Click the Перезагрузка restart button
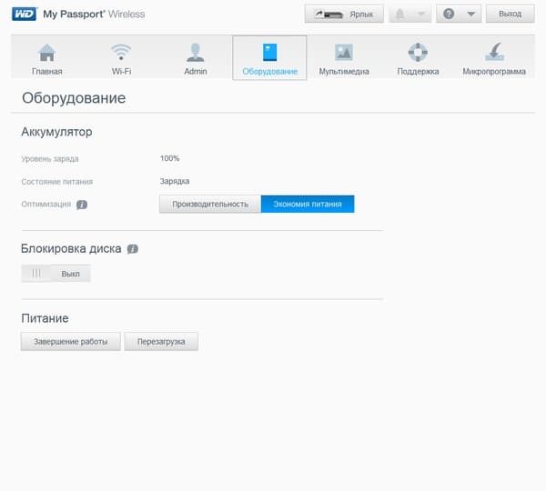The image size is (546, 491). coord(161,342)
